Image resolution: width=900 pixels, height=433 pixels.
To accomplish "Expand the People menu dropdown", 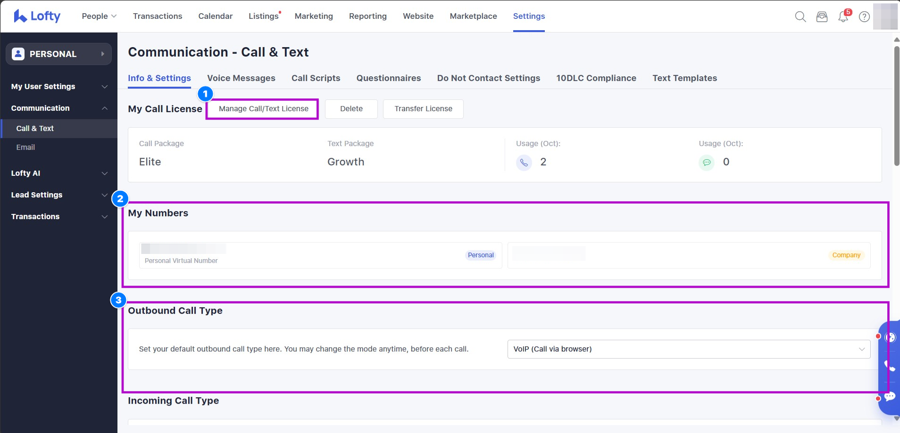I will coord(99,16).
